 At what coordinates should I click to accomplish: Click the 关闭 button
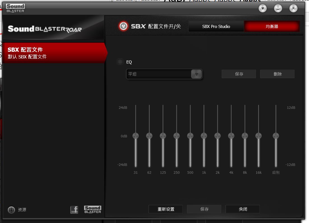[243, 209]
